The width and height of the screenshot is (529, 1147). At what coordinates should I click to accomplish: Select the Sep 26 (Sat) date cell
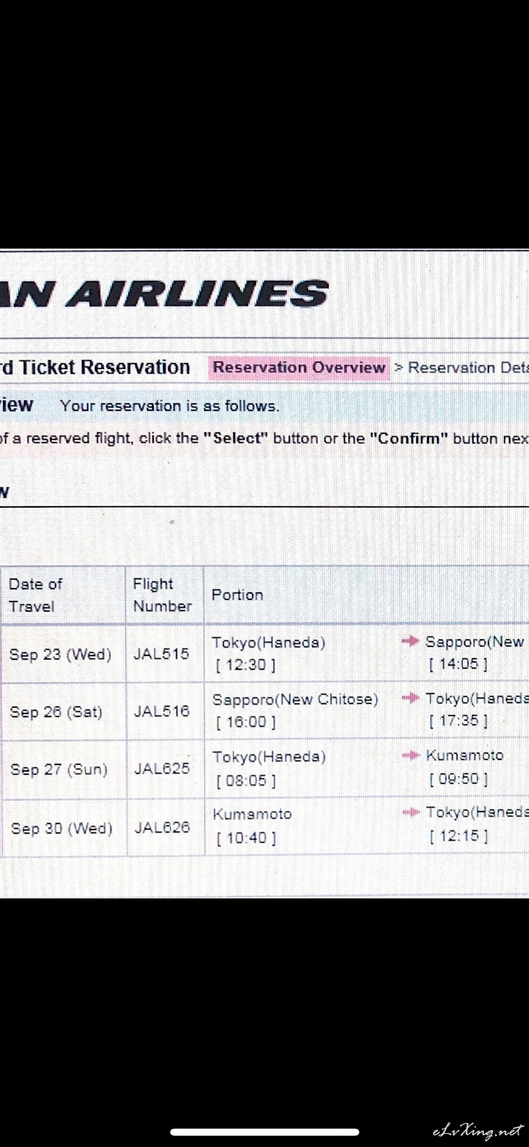pyautogui.click(x=56, y=711)
